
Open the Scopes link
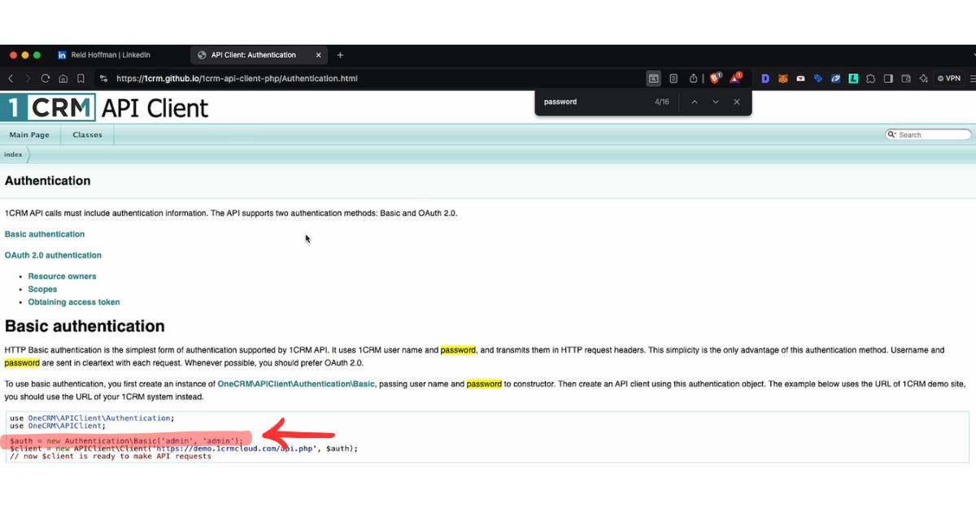42,289
